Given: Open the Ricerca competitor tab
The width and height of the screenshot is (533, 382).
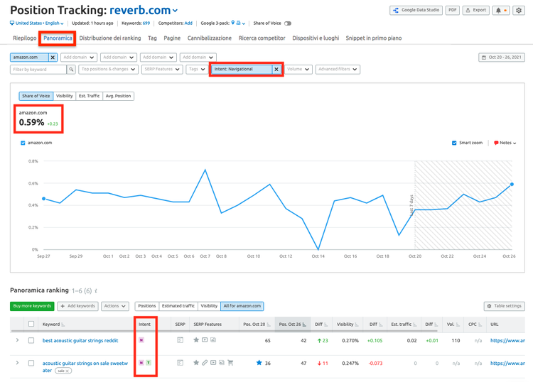Looking at the screenshot, I should tap(262, 38).
